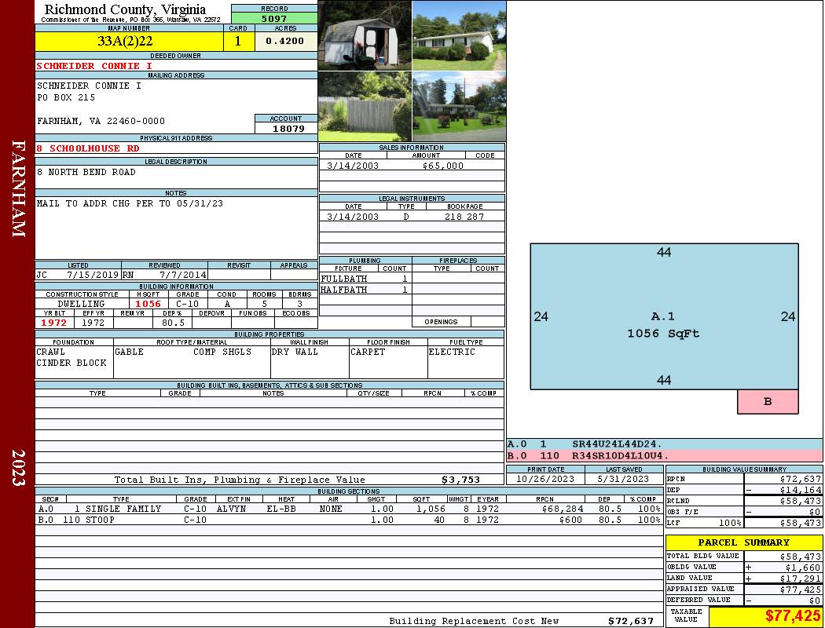The image size is (825, 628).
Task: Select the 8 SCHOOLHOUSE RD physical address
Action: (x=88, y=148)
